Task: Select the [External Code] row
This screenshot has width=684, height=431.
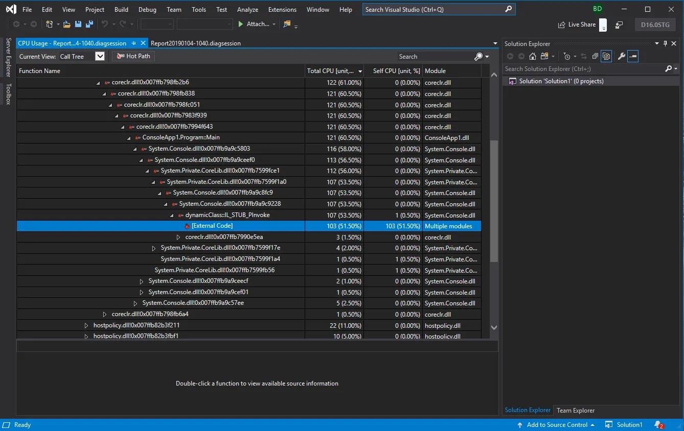Action: pyautogui.click(x=249, y=226)
